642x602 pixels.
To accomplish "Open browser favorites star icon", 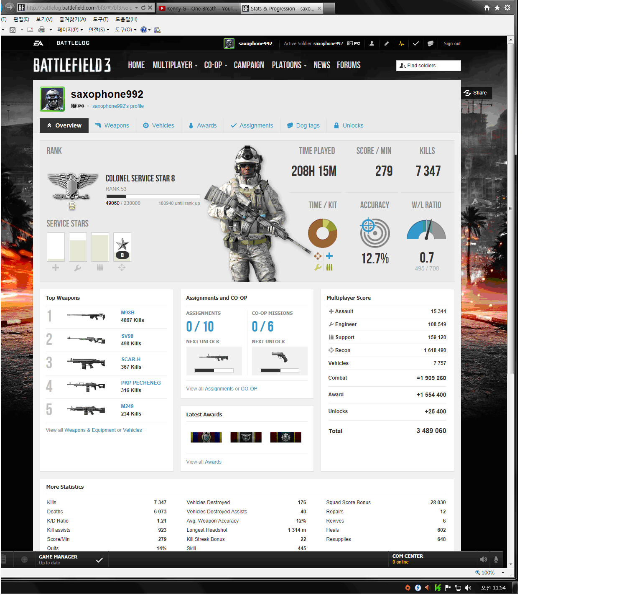I will pos(497,8).
